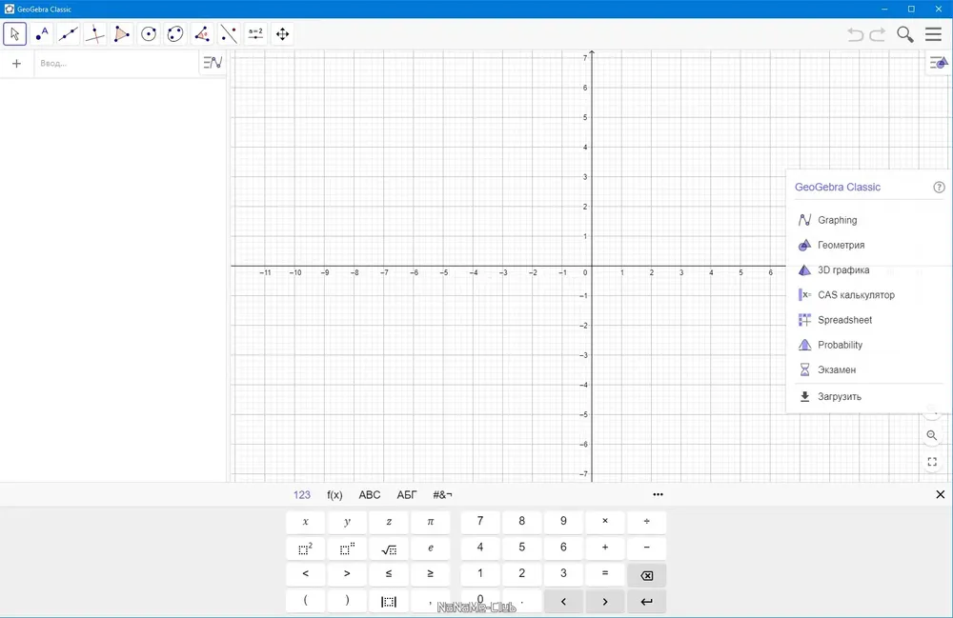The height and width of the screenshot is (618, 953).
Task: Tap the number 5 key
Action: point(521,548)
